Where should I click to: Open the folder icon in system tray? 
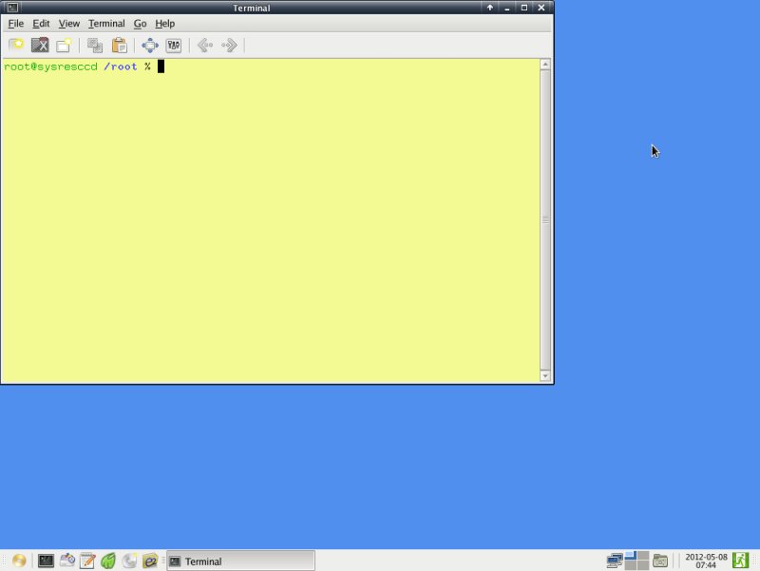(x=660, y=561)
